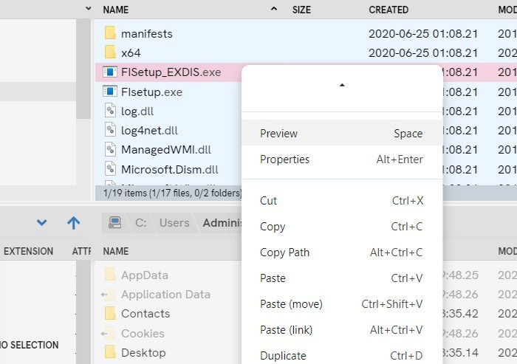
Task: Click the log.dll file icon
Action: [110, 111]
